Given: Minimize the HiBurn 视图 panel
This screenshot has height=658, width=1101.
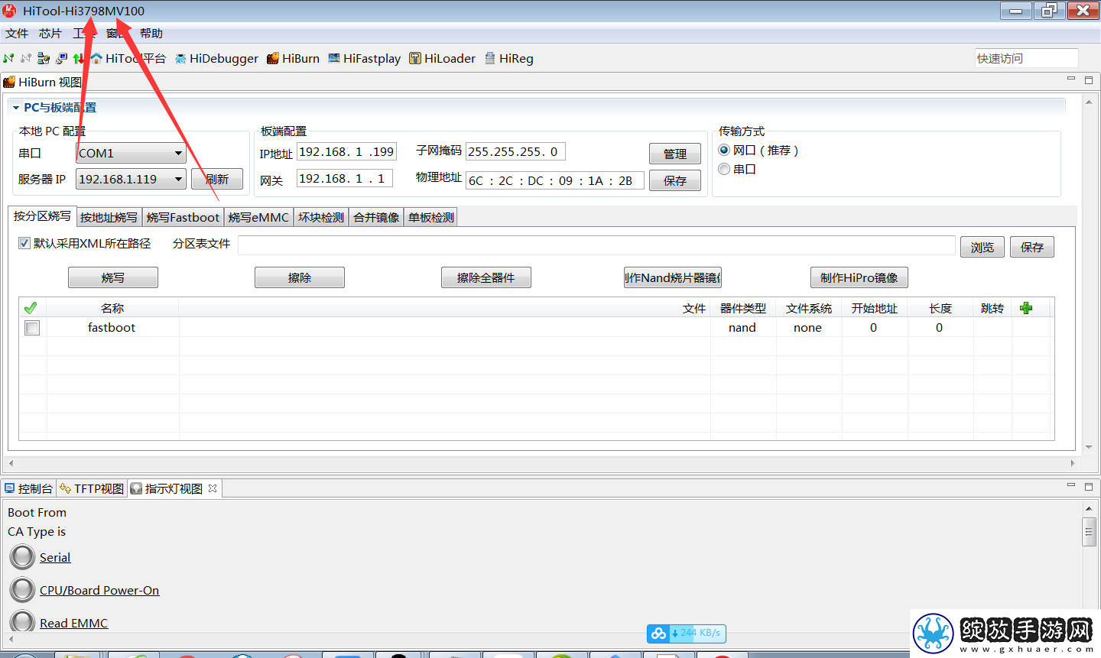Looking at the screenshot, I should 1071,79.
